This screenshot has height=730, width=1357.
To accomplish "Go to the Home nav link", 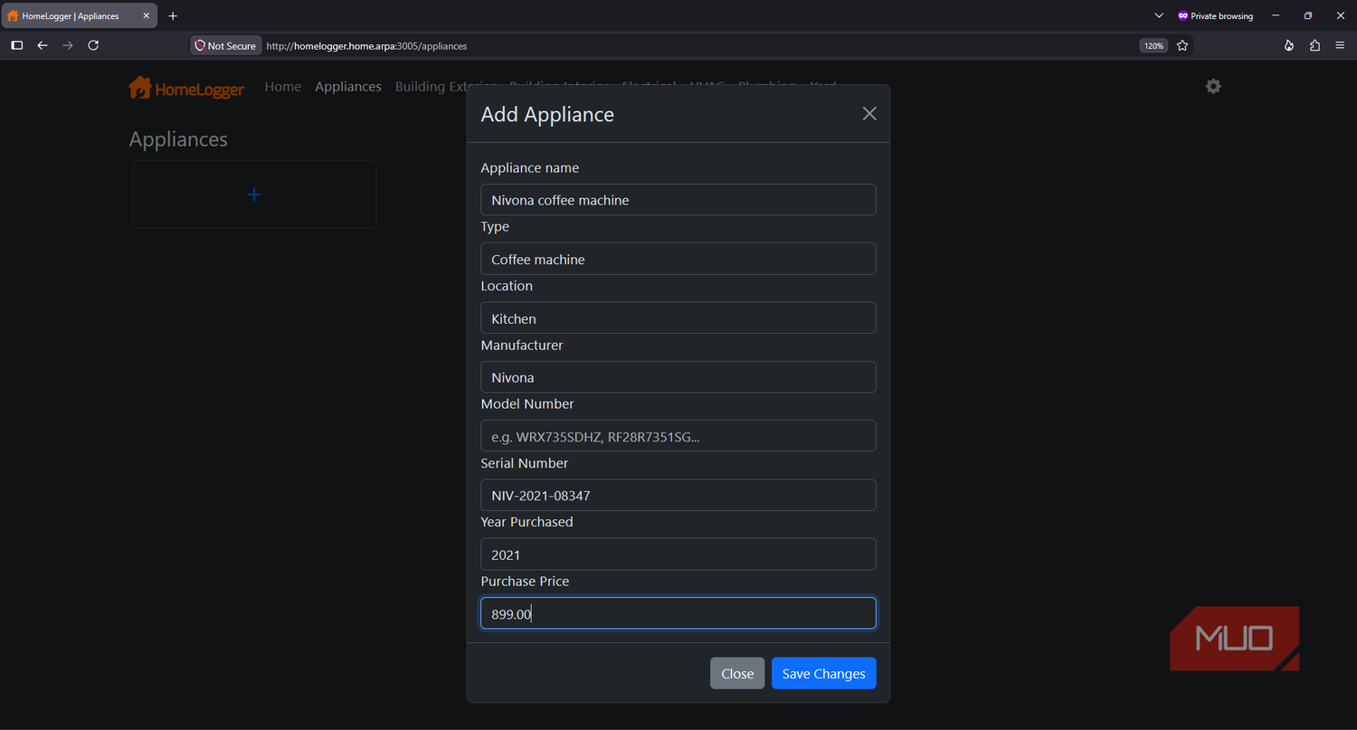I will 283,87.
